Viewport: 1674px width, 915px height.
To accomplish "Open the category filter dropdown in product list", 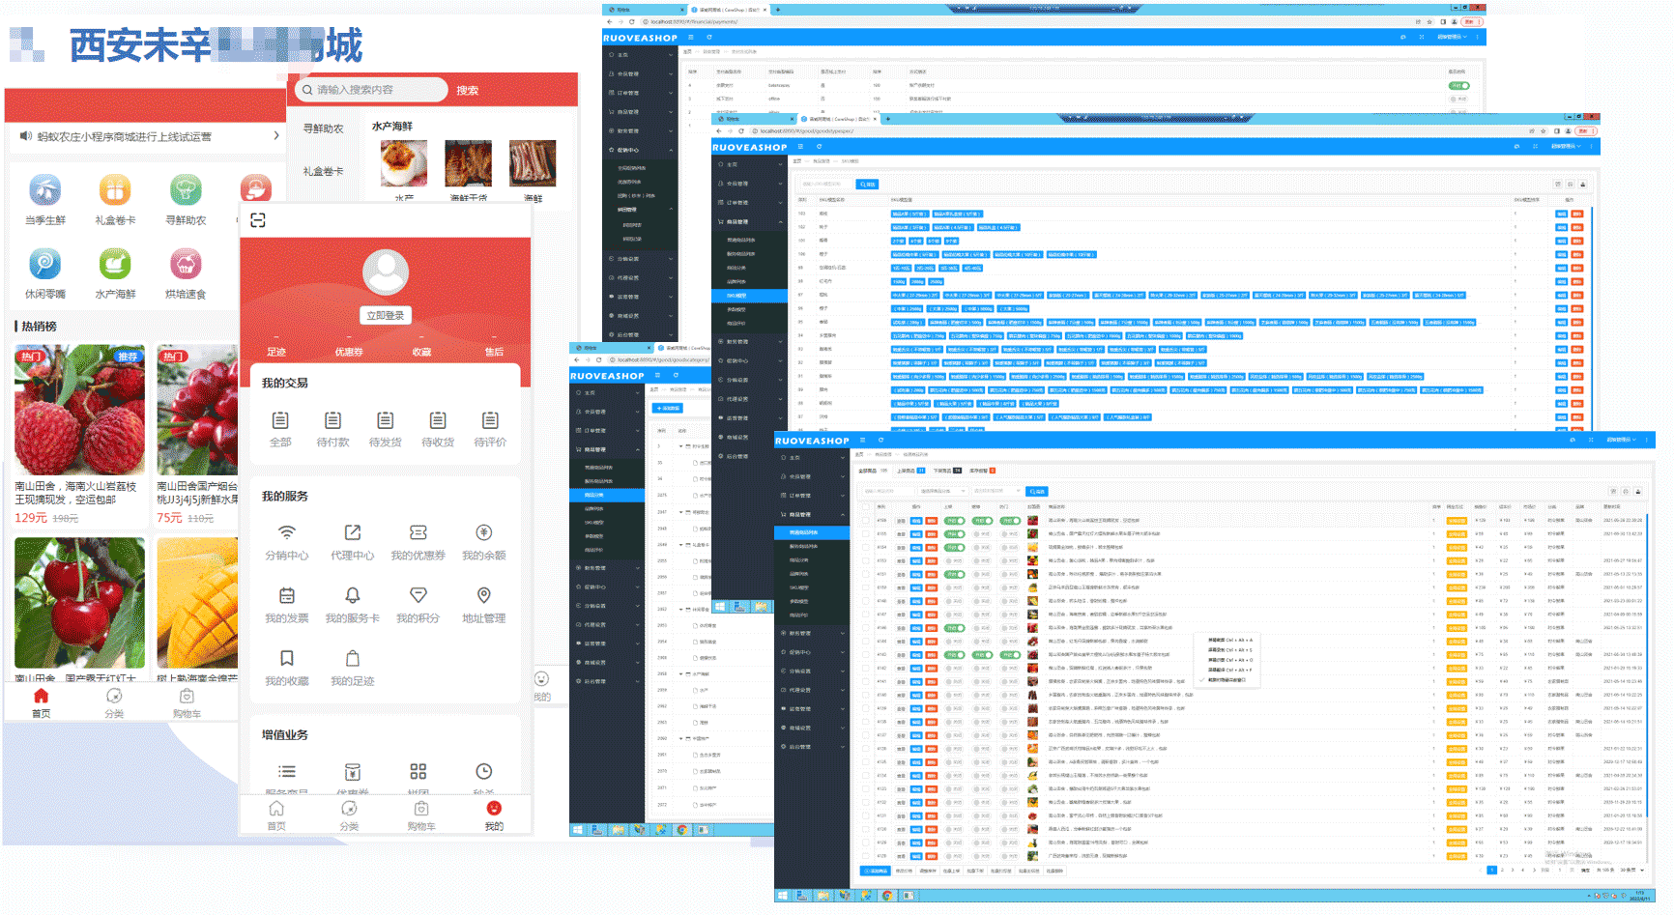I will (940, 491).
